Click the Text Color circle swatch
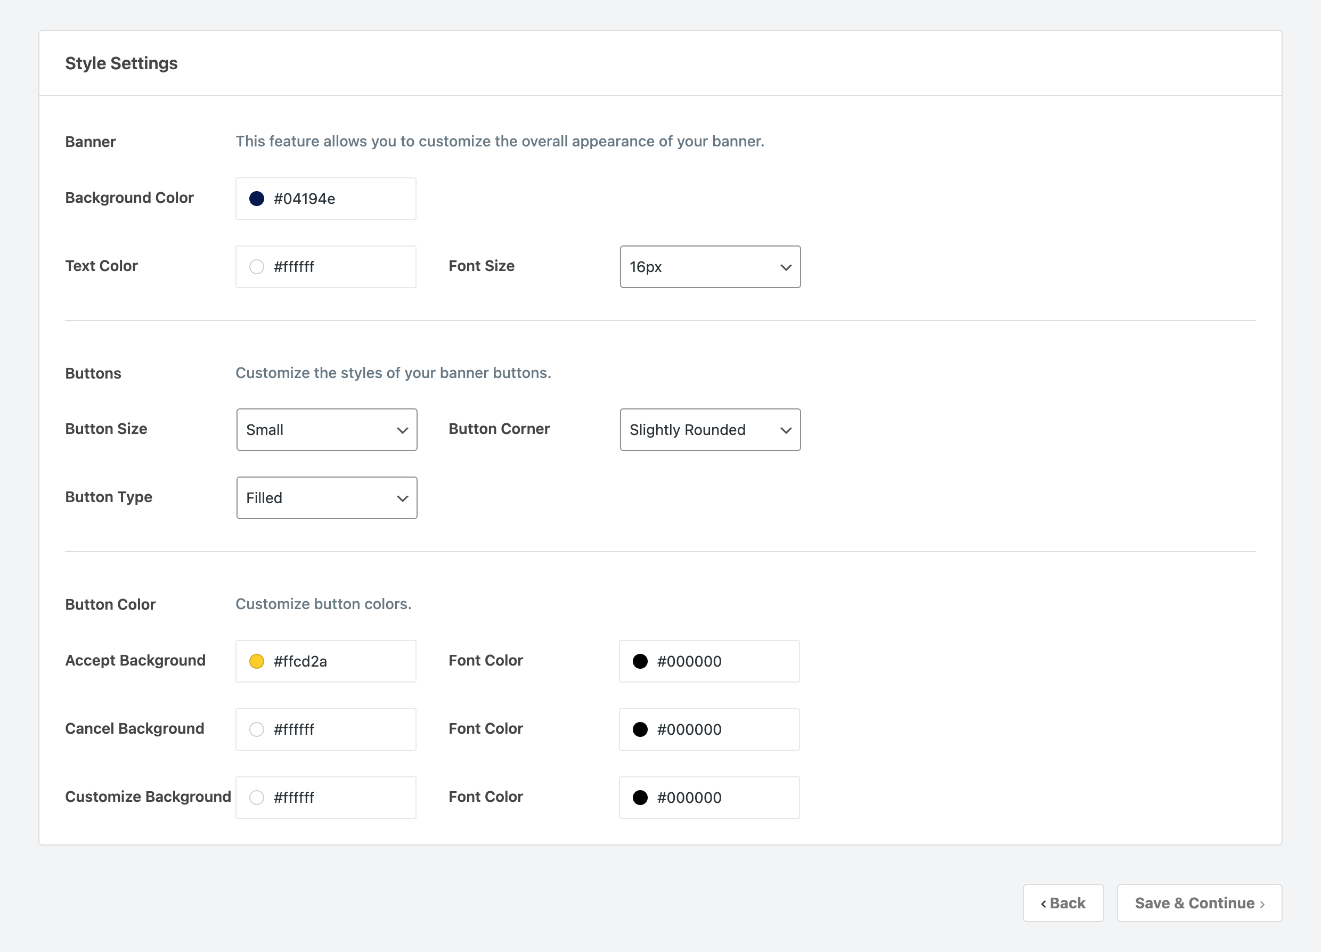Screen dimensions: 1321x952 (256, 266)
